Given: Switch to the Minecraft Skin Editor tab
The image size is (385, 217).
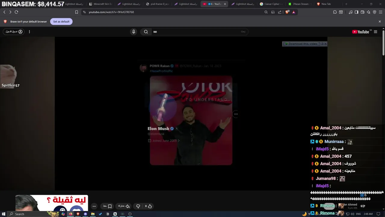Looking at the screenshot, I should point(100,4).
